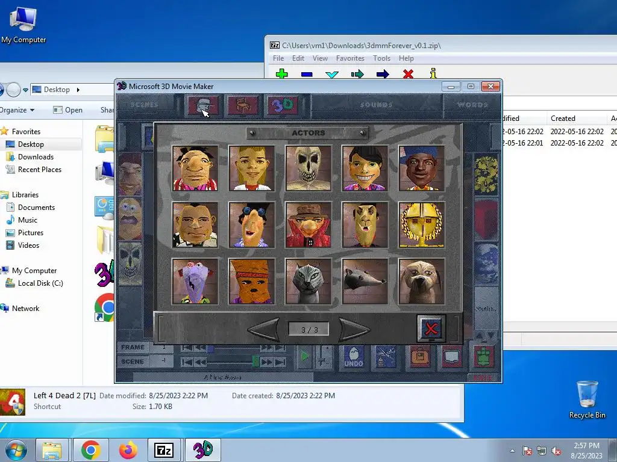The image size is (617, 462).
Task: Switch to 7-Zip taskbar button
Action: click(x=164, y=450)
